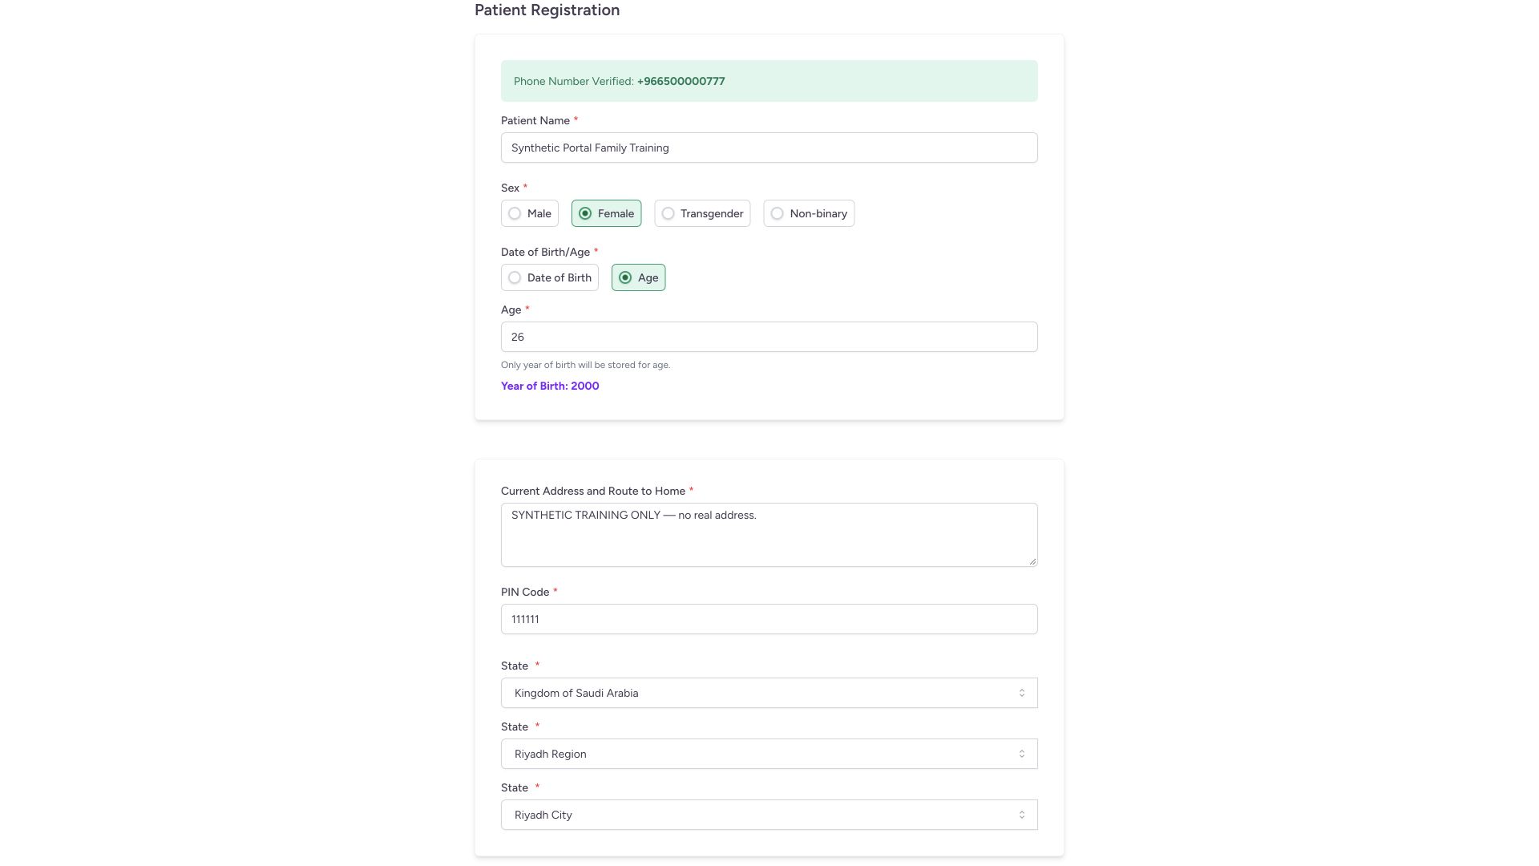Select the Male sex option
The height and width of the screenshot is (866, 1539).
point(530,213)
